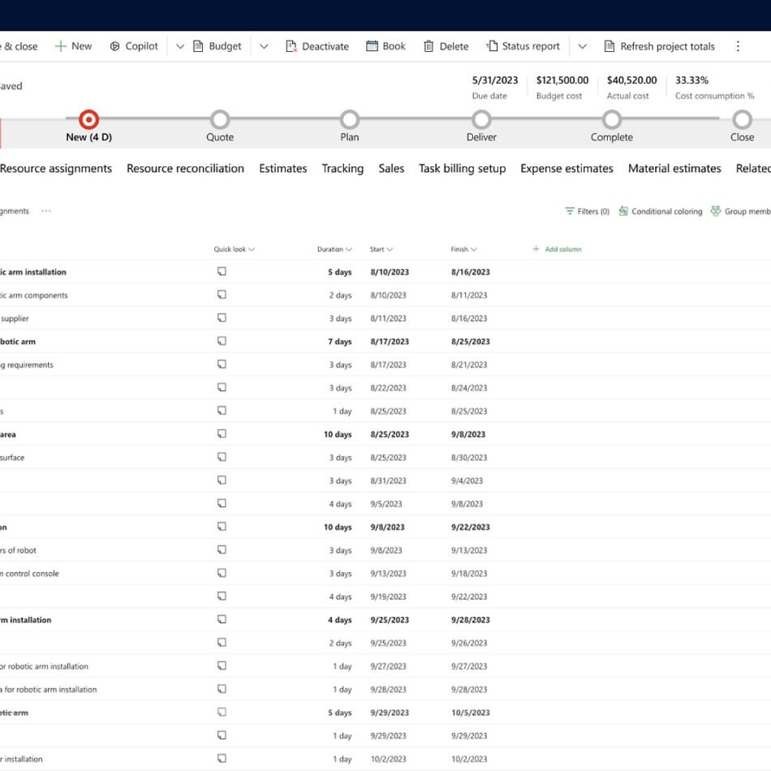Viewport: 771px width, 771px height.
Task: Open Quick look for the 8/10/2023 top row
Action: (x=222, y=272)
